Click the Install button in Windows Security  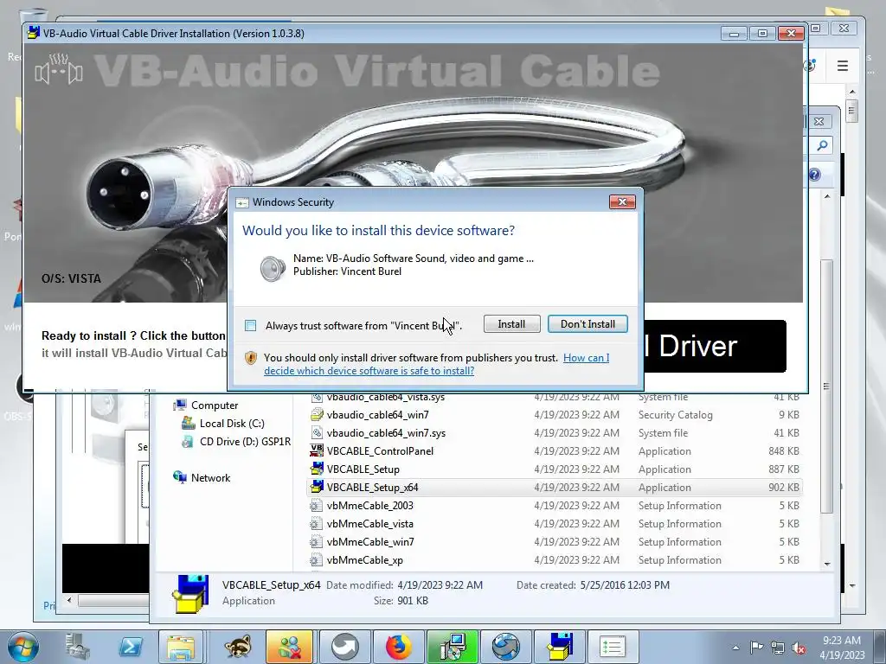pos(511,324)
